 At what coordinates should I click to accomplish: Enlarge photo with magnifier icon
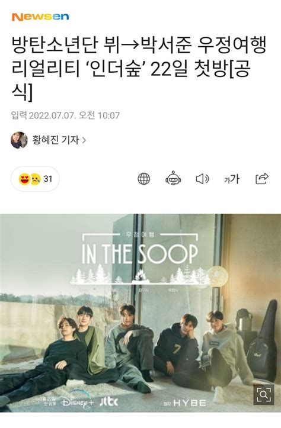263,394
